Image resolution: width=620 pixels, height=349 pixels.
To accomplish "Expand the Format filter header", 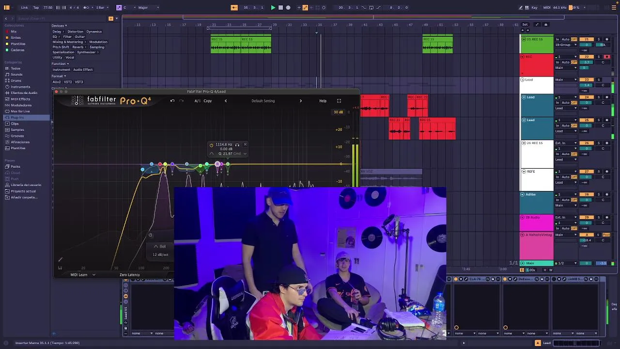I will (x=59, y=76).
